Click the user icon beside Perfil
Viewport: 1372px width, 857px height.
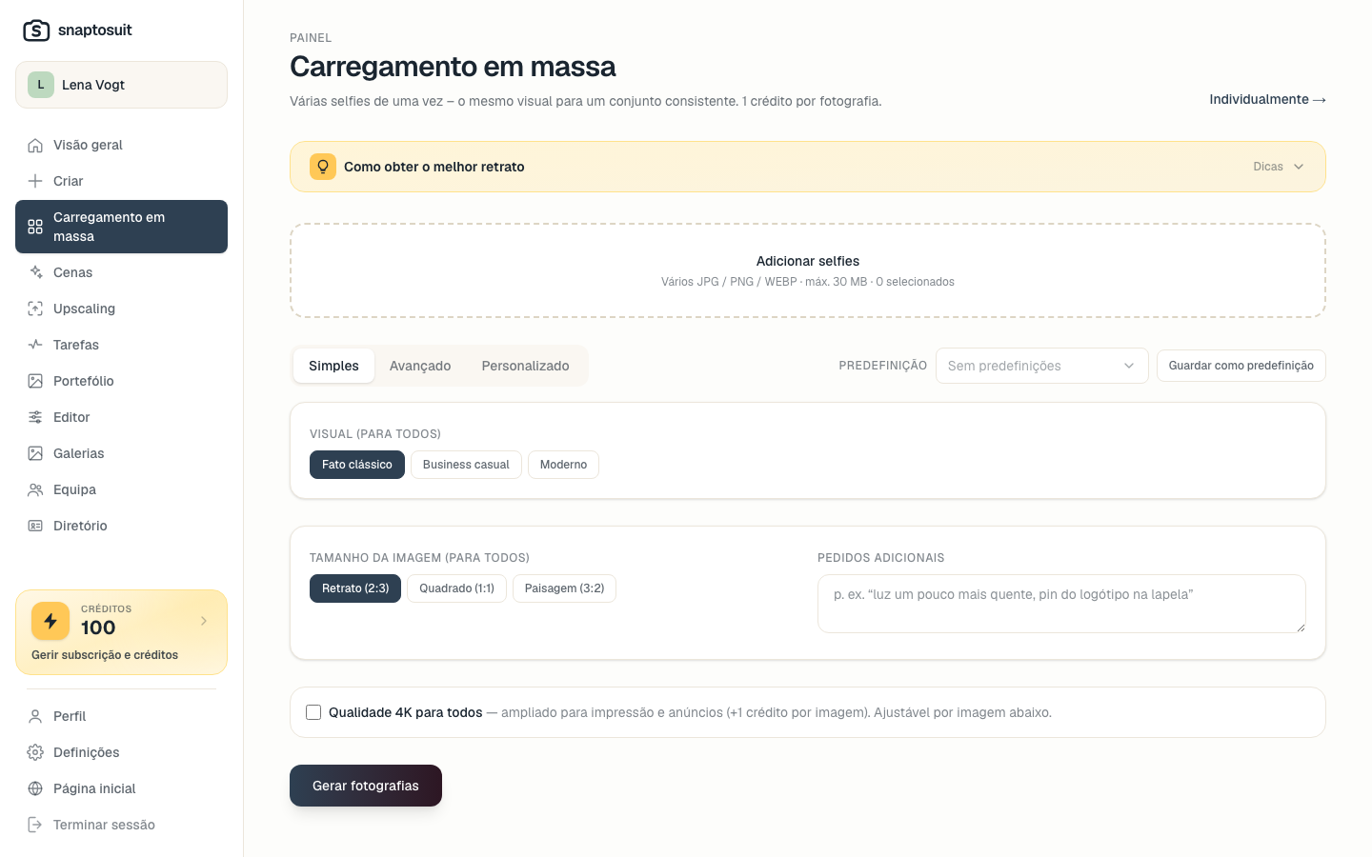(35, 716)
